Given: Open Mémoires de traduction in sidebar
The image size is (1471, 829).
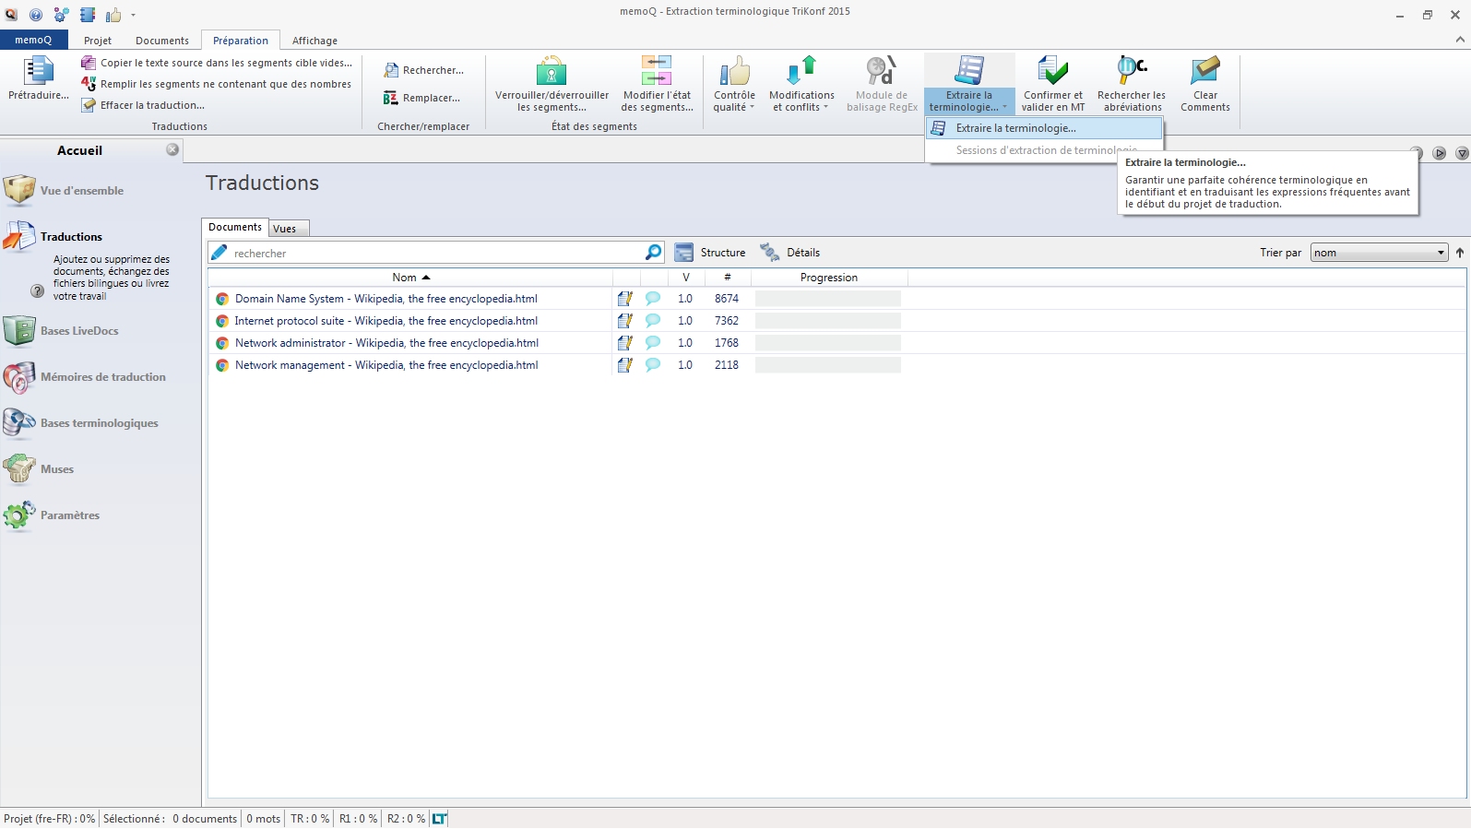Looking at the screenshot, I should 85,376.
